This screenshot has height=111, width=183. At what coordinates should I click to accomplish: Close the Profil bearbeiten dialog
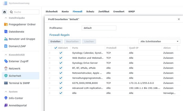(x=179, y=19)
